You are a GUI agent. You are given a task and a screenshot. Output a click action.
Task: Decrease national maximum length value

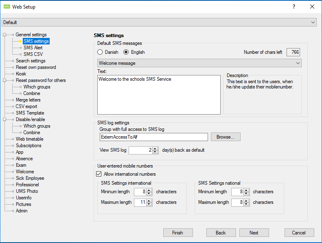(x=246, y=204)
